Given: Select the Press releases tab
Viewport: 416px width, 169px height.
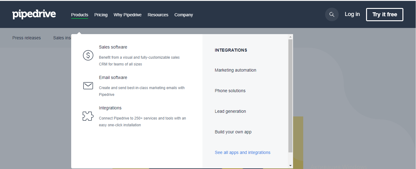Looking at the screenshot, I should point(27,38).
